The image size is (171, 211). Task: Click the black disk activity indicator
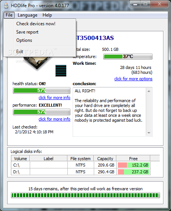(61, 71)
